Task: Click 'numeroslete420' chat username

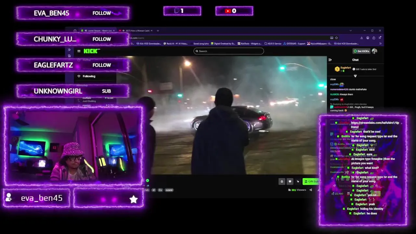Action: pyautogui.click(x=338, y=89)
